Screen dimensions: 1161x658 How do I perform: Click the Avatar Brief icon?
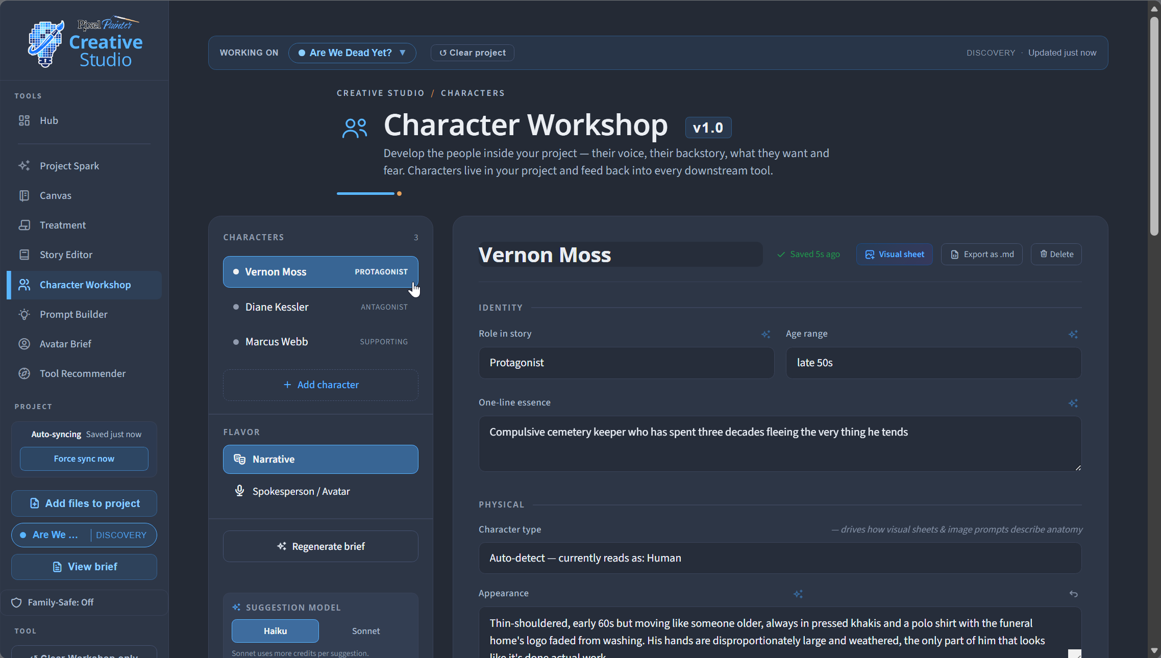coord(24,344)
